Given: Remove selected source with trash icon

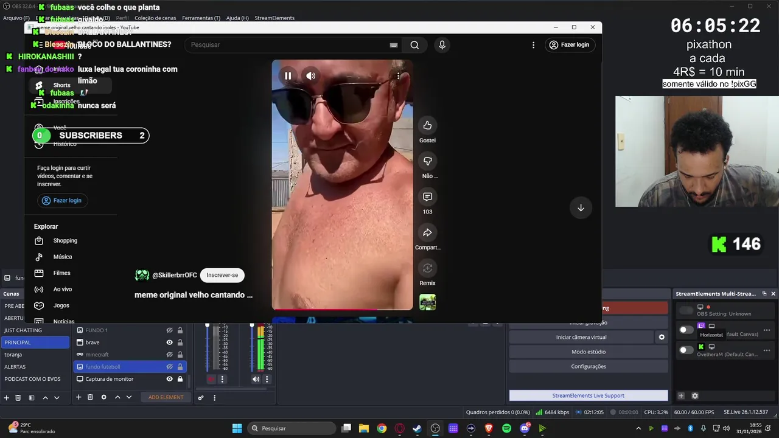Looking at the screenshot, I should pyautogui.click(x=90, y=397).
